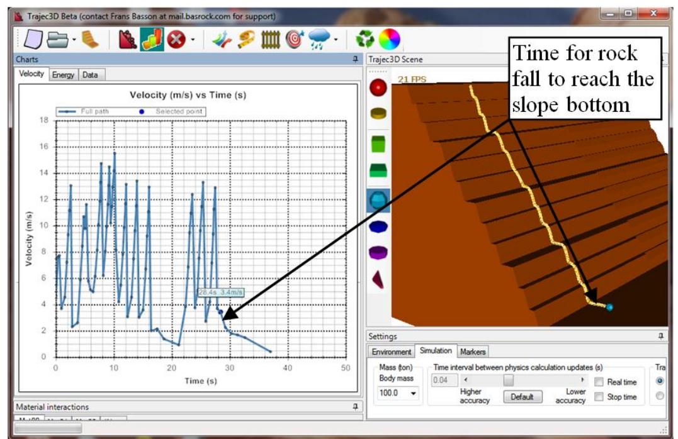Image resolution: width=678 pixels, height=439 pixels.
Task: Click the target with dart icon
Action: [295, 40]
